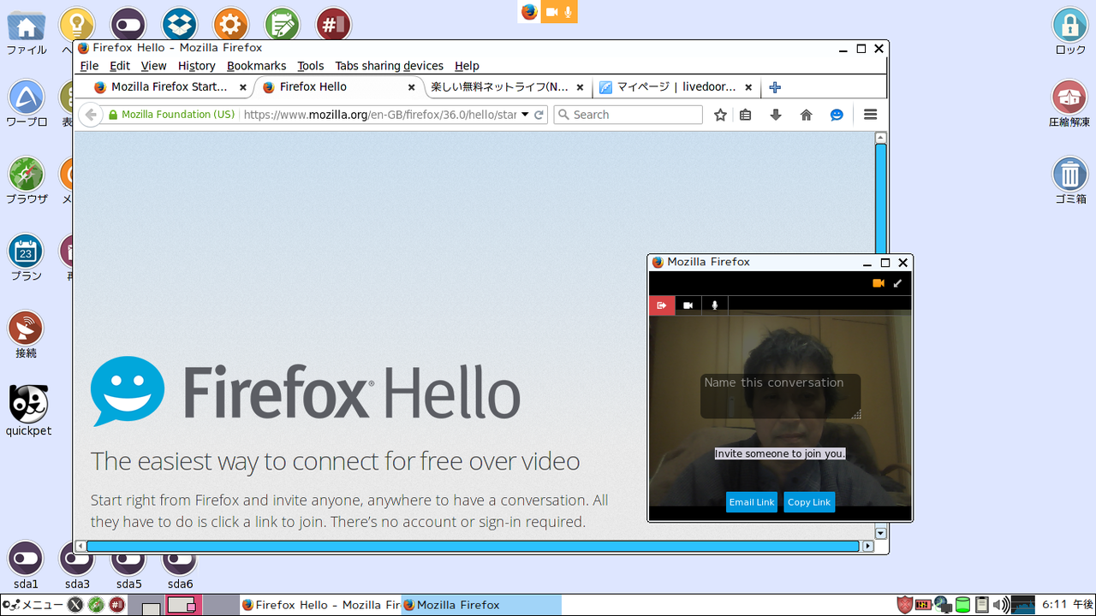Screen dimensions: 1096x616
Task: Open the ロック lock desktop icon
Action: [x=1069, y=24]
